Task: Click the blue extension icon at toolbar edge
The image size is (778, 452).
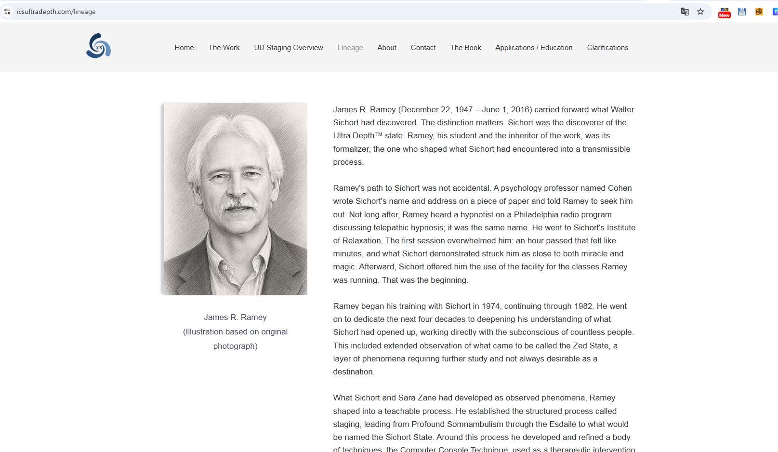Action: [775, 12]
